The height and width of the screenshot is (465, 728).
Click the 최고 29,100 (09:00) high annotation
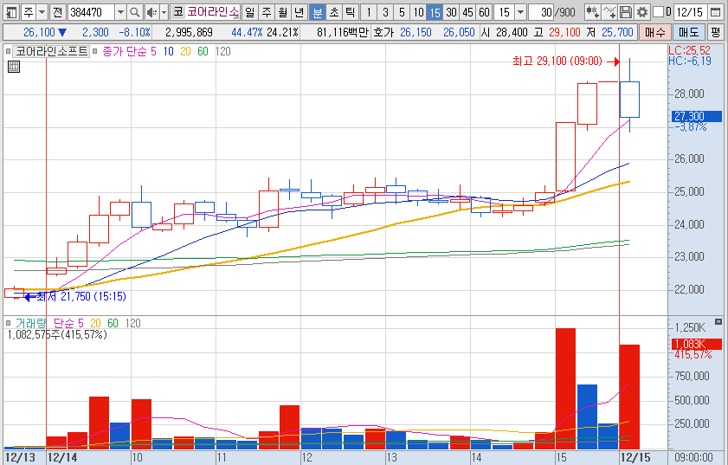click(x=557, y=61)
